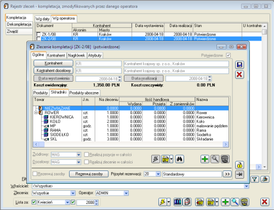Open the Atrybuty tab
The width and height of the screenshot is (274, 210).
tap(95, 55)
